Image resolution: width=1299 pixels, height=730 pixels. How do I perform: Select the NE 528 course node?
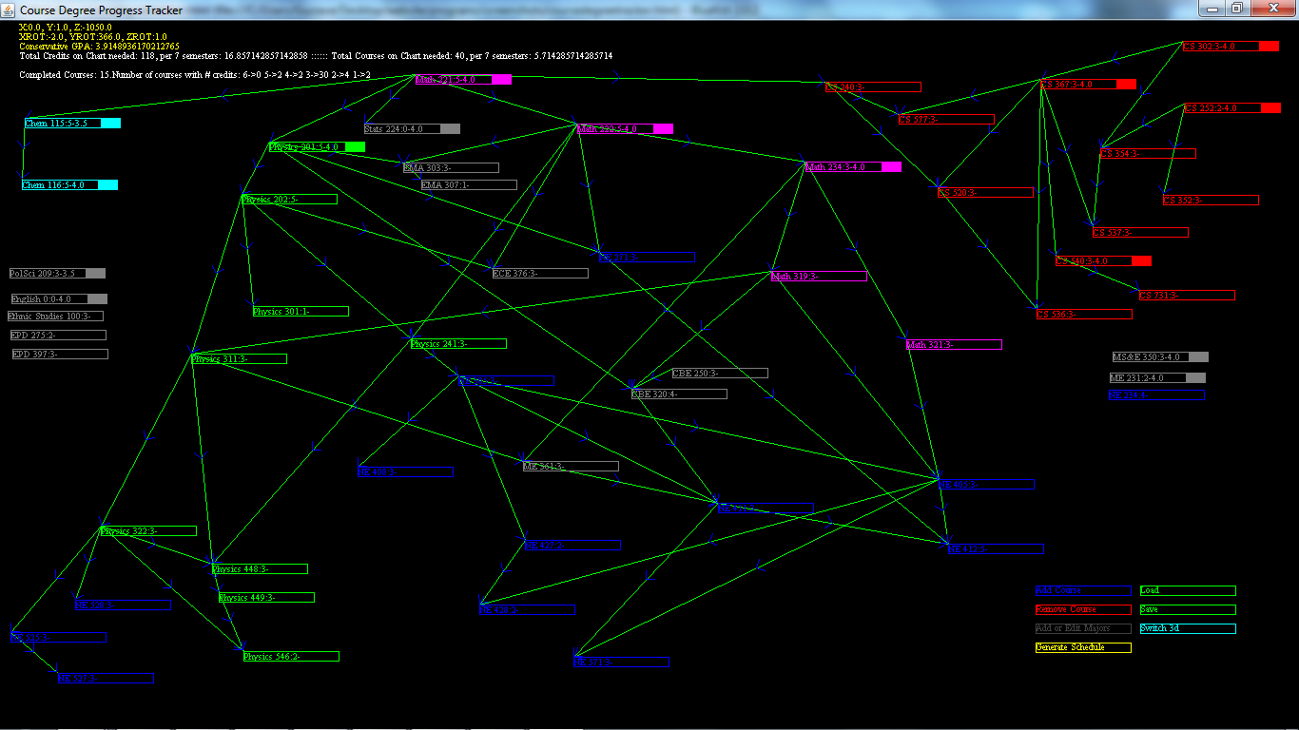[123, 605]
